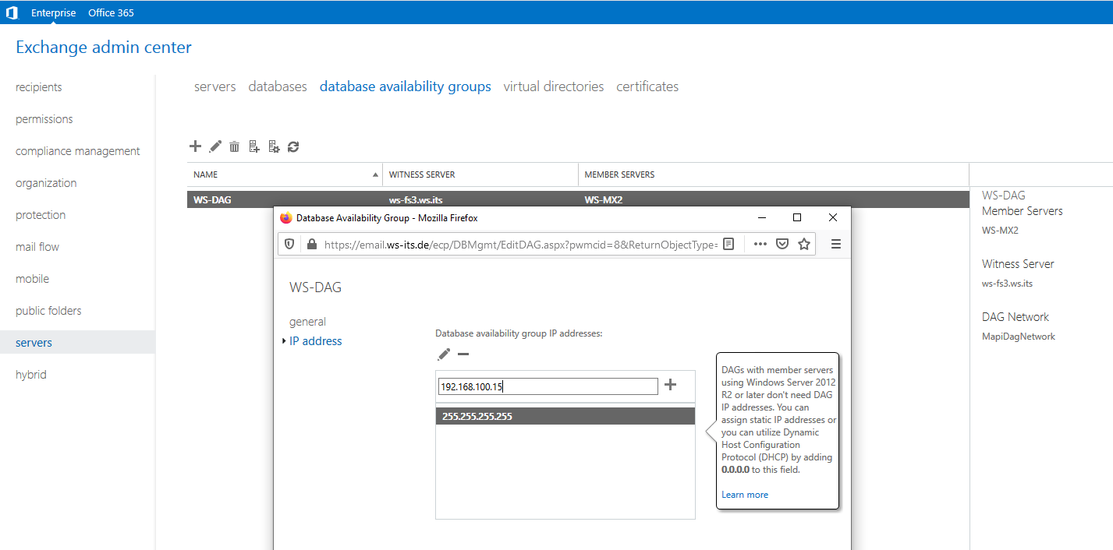Image resolution: width=1113 pixels, height=550 pixels.
Task: Select servers in left sidebar
Action: (77, 342)
